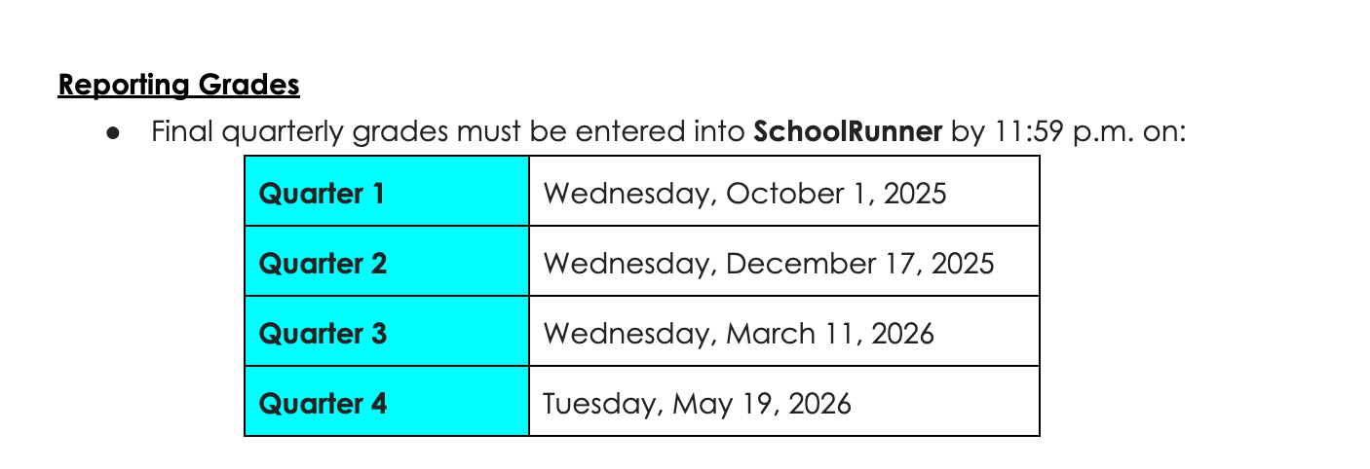Screen dimensions: 1370x469
Task: Click the bullet point before Final
Action: (x=112, y=132)
